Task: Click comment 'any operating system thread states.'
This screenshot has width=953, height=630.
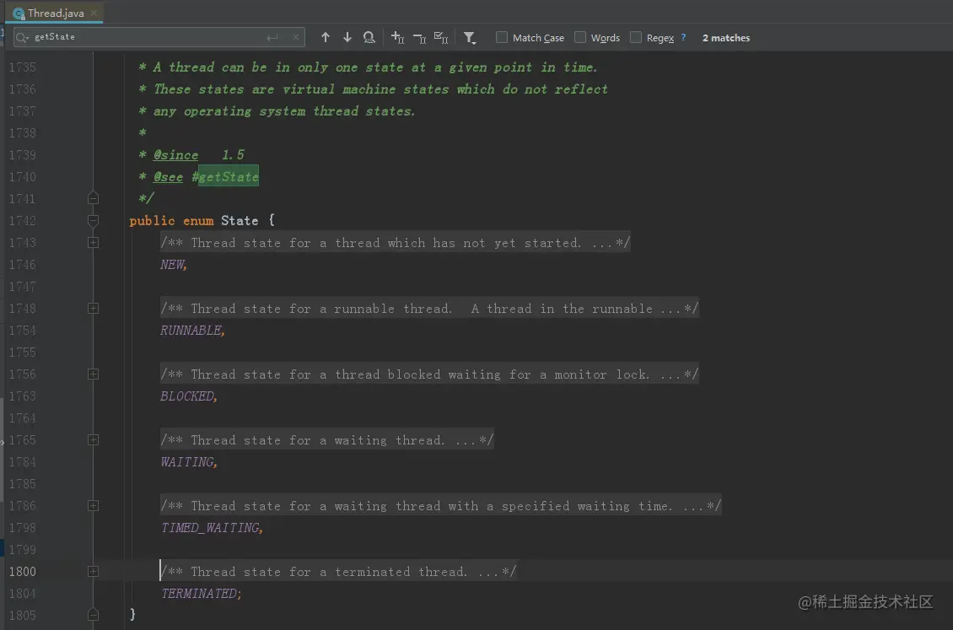Action: pyautogui.click(x=284, y=111)
